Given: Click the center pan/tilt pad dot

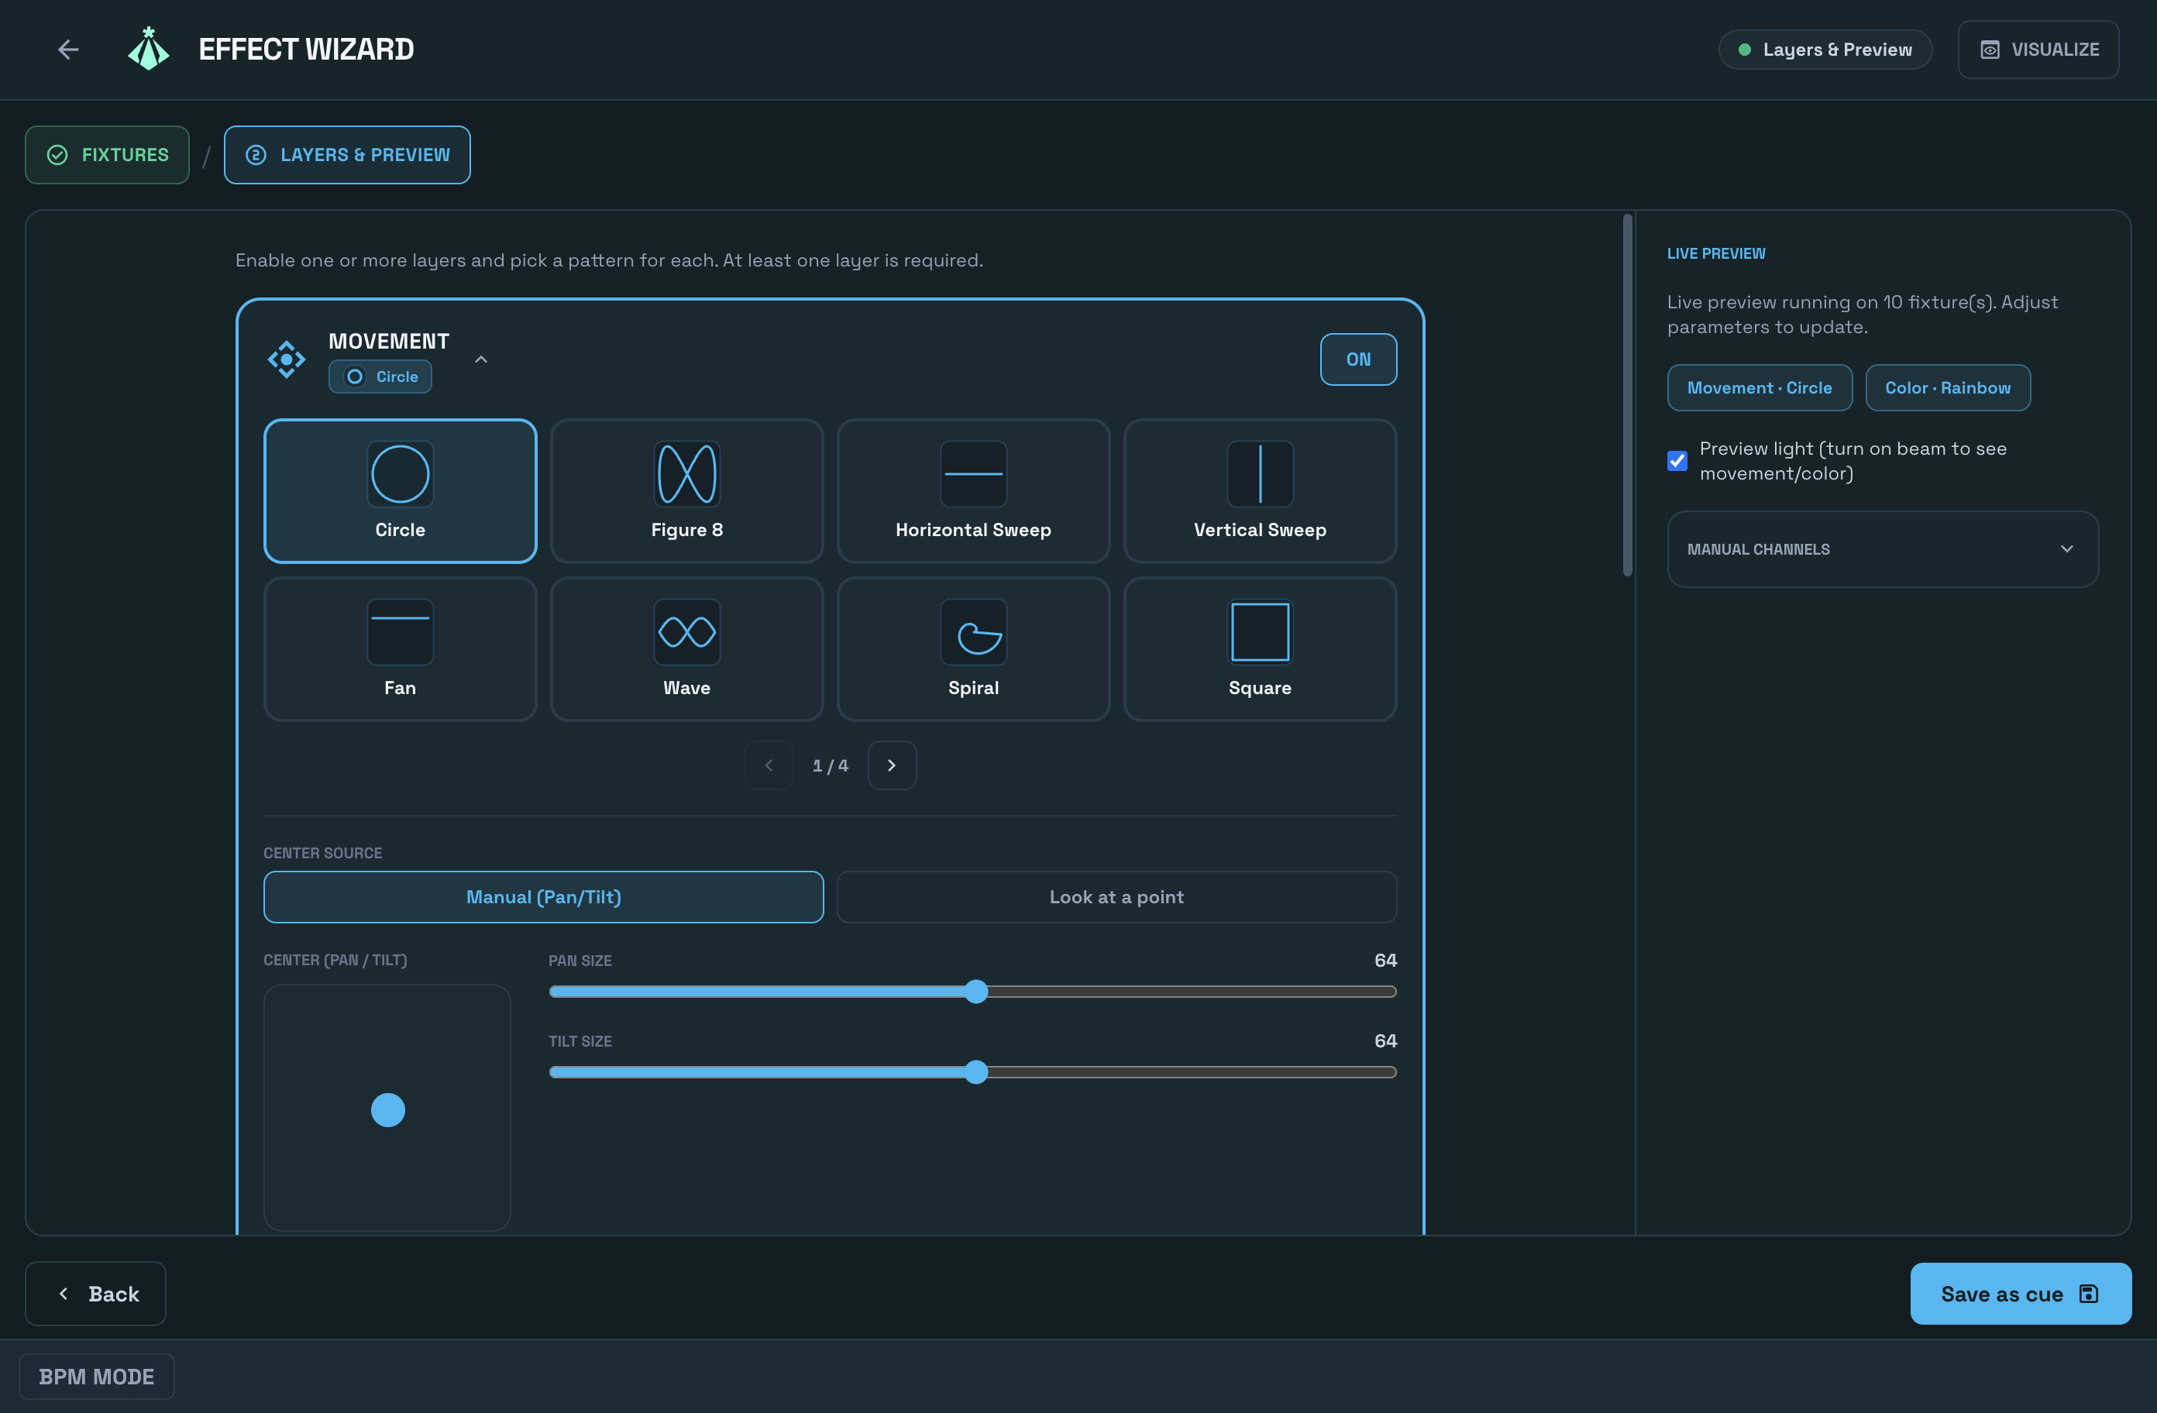Looking at the screenshot, I should pos(388,1110).
